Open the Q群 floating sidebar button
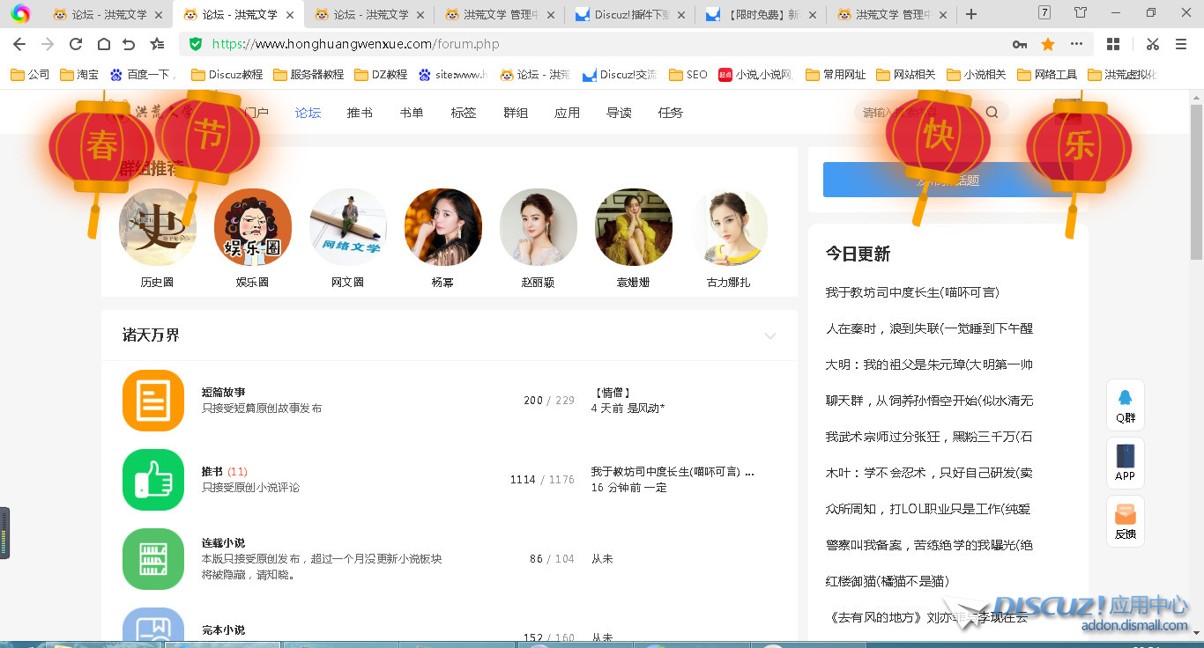 click(1126, 405)
